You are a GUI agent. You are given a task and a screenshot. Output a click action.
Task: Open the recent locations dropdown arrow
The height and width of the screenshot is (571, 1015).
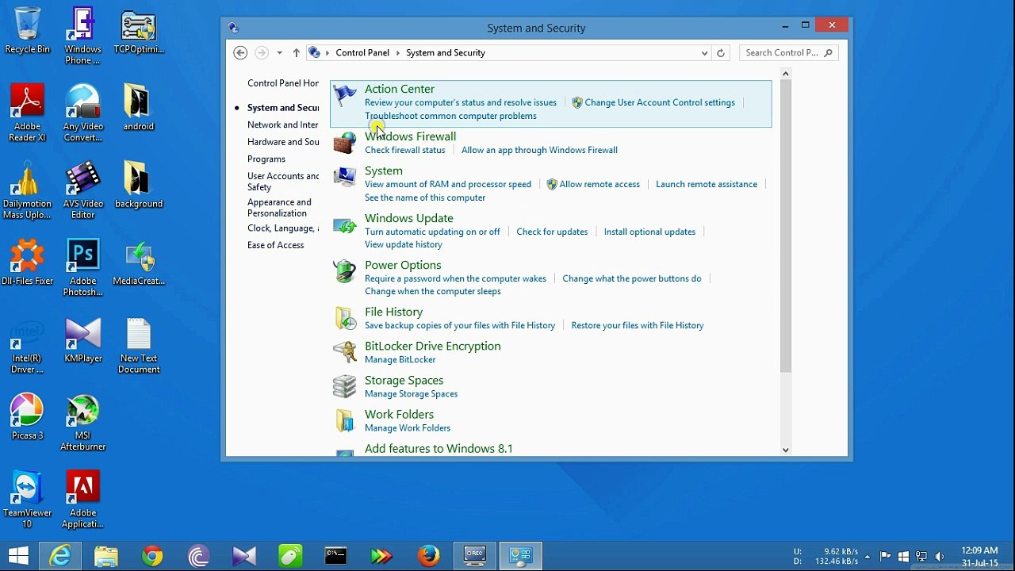tap(279, 53)
